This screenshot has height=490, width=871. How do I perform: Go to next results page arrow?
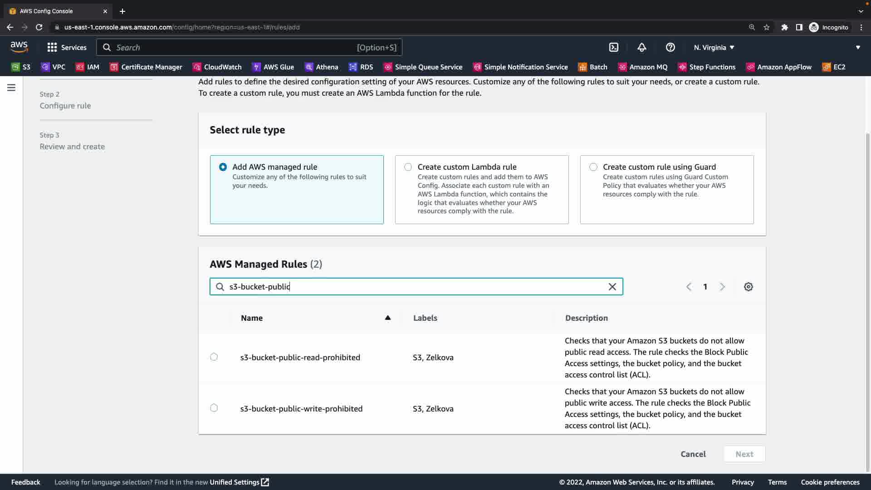tap(722, 287)
